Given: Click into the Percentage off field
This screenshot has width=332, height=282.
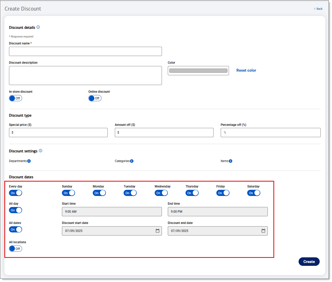Looking at the screenshot, I should click(271, 133).
